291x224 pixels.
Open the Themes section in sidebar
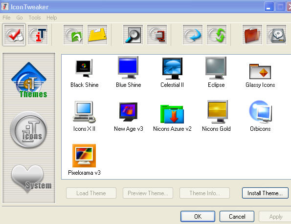(x=29, y=80)
